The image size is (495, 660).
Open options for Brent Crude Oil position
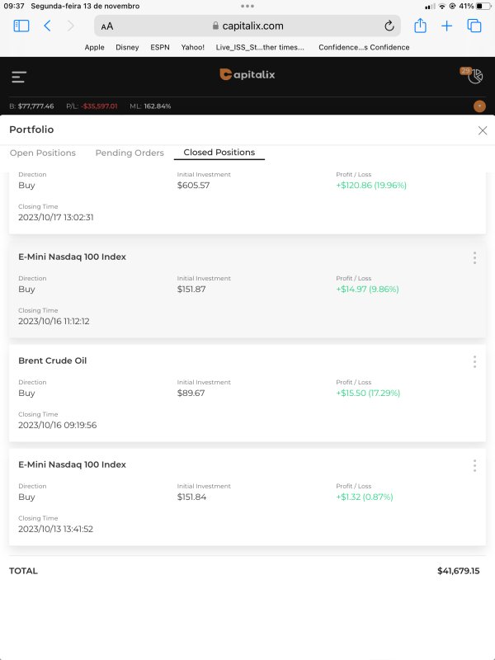(x=474, y=361)
